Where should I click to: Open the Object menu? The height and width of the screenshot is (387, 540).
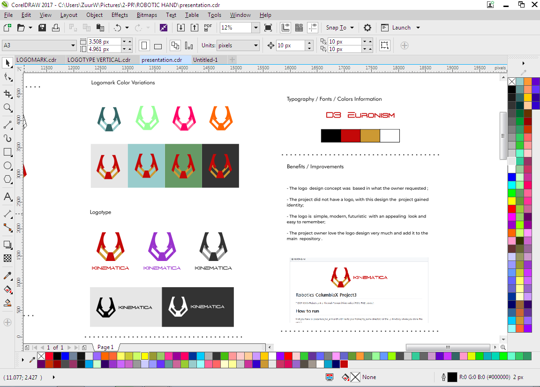click(x=94, y=15)
